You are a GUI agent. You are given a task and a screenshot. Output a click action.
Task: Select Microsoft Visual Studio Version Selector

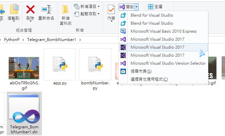pyautogui.click(x=163, y=63)
